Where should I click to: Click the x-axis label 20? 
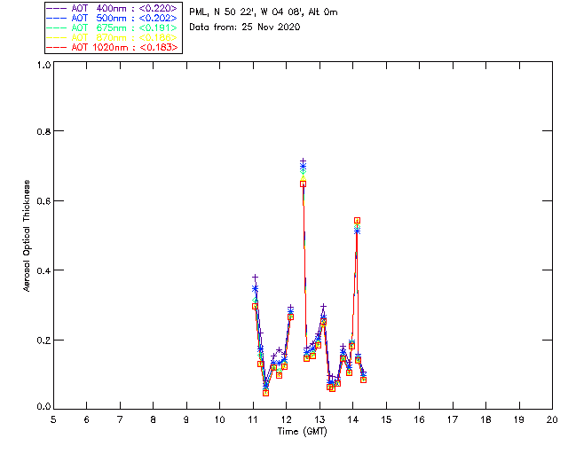pos(552,420)
